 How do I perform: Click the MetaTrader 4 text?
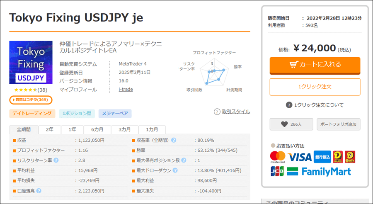click(133, 64)
